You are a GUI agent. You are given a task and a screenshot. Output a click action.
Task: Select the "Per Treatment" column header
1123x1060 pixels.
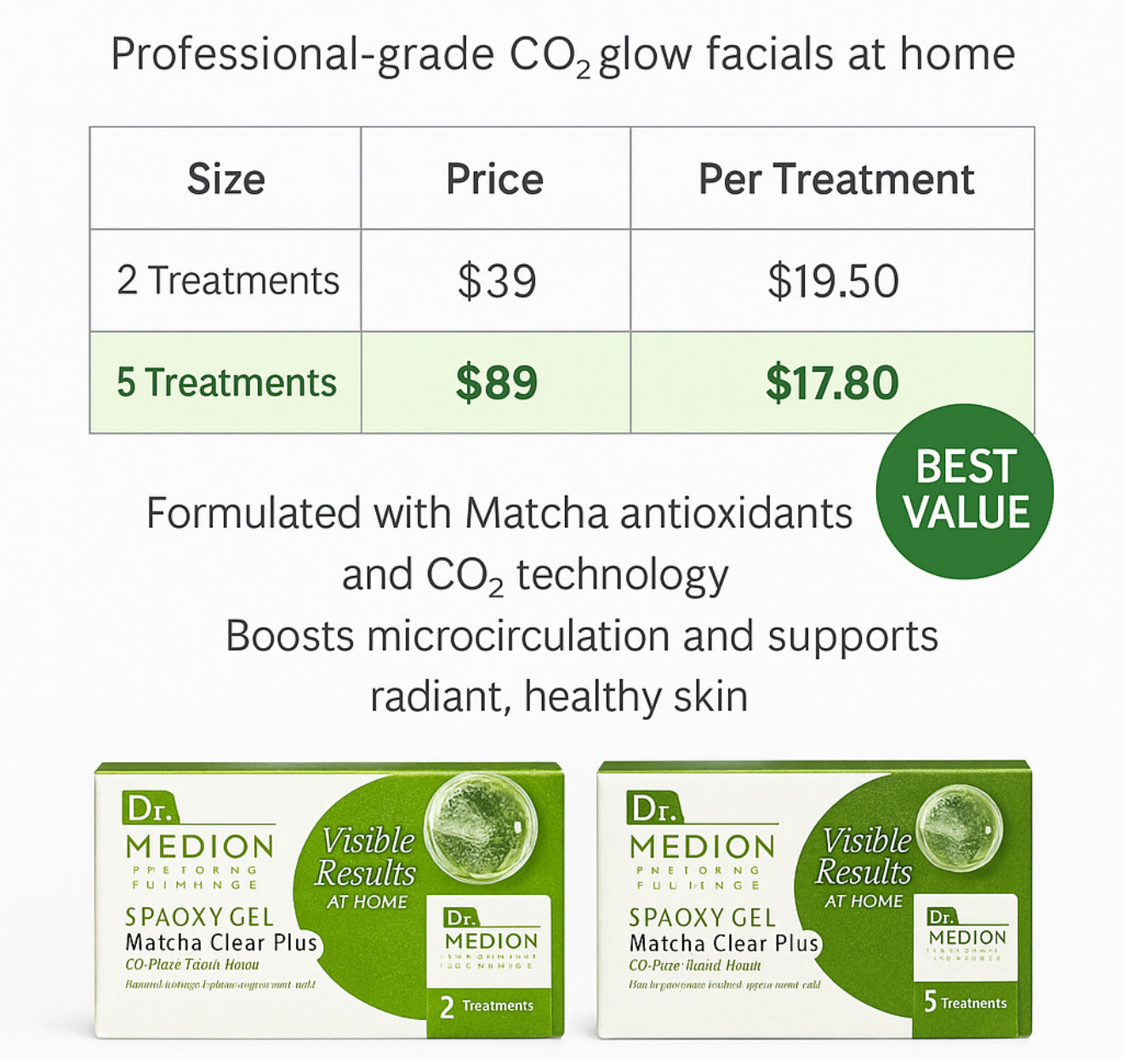835,180
